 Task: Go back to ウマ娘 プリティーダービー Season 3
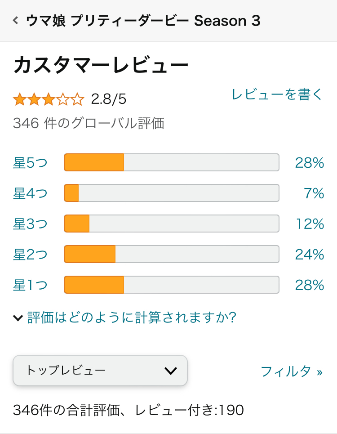(x=143, y=21)
